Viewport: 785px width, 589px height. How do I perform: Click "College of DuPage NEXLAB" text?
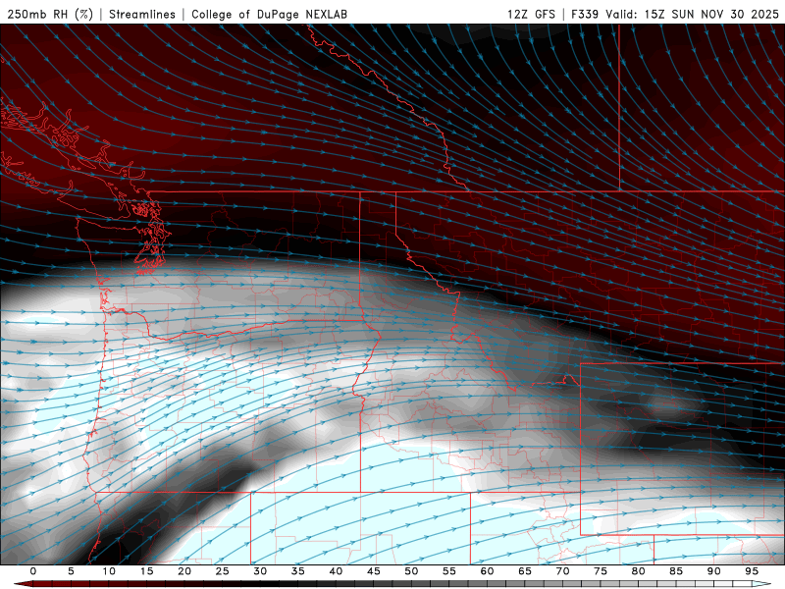coord(269,14)
